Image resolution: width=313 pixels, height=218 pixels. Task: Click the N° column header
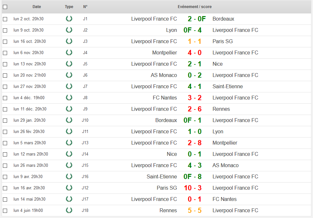[x=85, y=7]
